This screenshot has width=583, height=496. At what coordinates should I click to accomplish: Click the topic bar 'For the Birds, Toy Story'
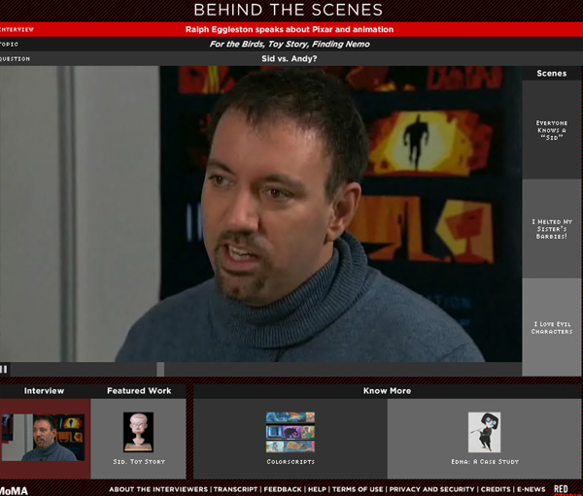click(291, 45)
